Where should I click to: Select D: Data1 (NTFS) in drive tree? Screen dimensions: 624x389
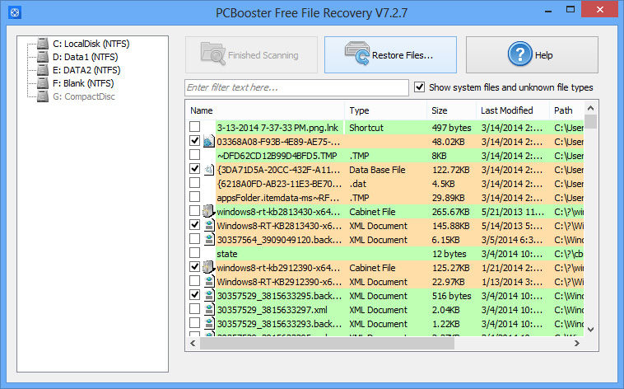[85, 57]
